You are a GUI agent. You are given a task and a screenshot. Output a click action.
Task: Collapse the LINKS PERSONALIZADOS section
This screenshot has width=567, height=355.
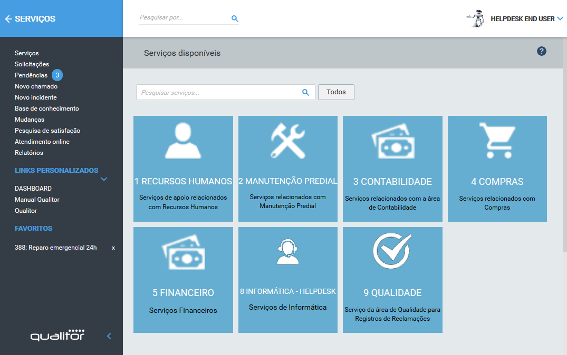pos(104,179)
